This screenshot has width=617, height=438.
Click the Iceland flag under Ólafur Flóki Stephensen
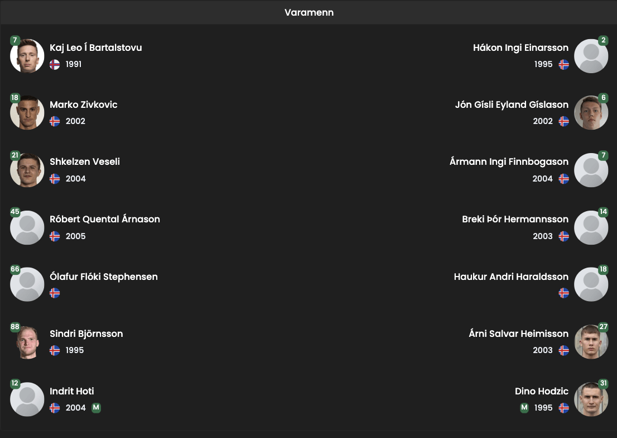pos(55,293)
